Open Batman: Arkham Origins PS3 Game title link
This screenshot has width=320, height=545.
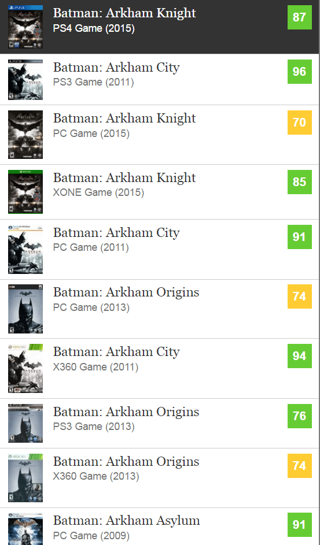click(126, 412)
